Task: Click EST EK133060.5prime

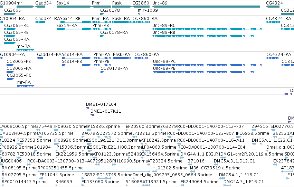Action: click(100, 182)
